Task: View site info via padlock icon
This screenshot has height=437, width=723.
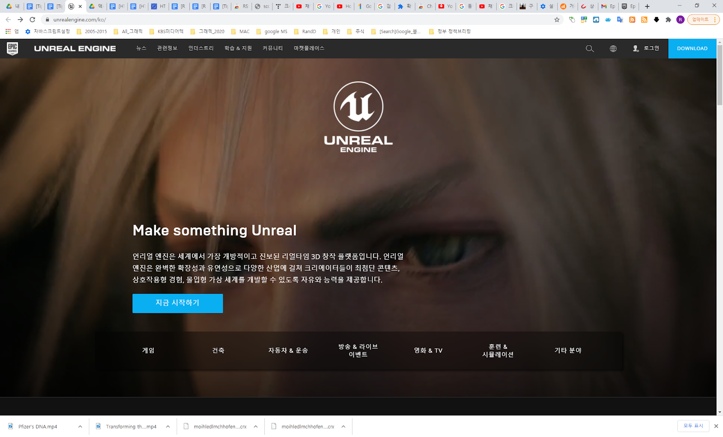Action: (x=47, y=19)
